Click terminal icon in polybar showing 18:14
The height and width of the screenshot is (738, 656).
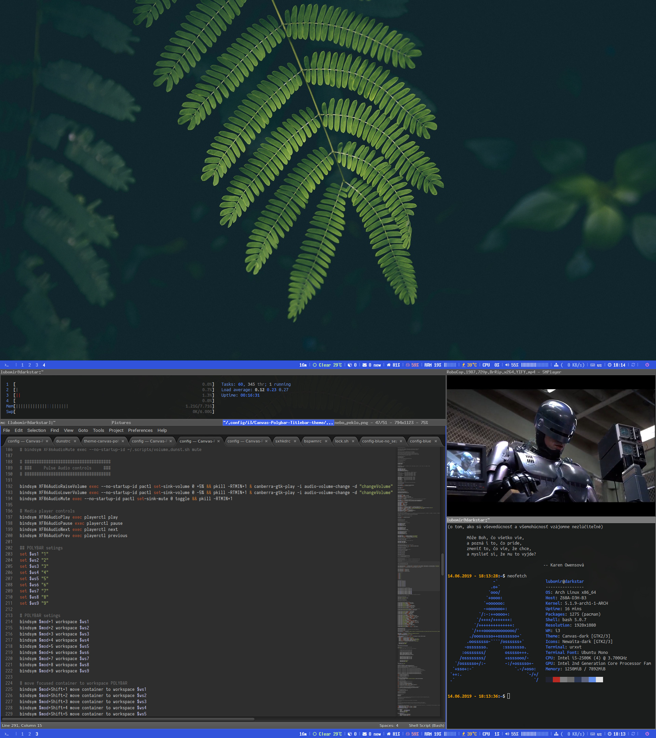6,365
